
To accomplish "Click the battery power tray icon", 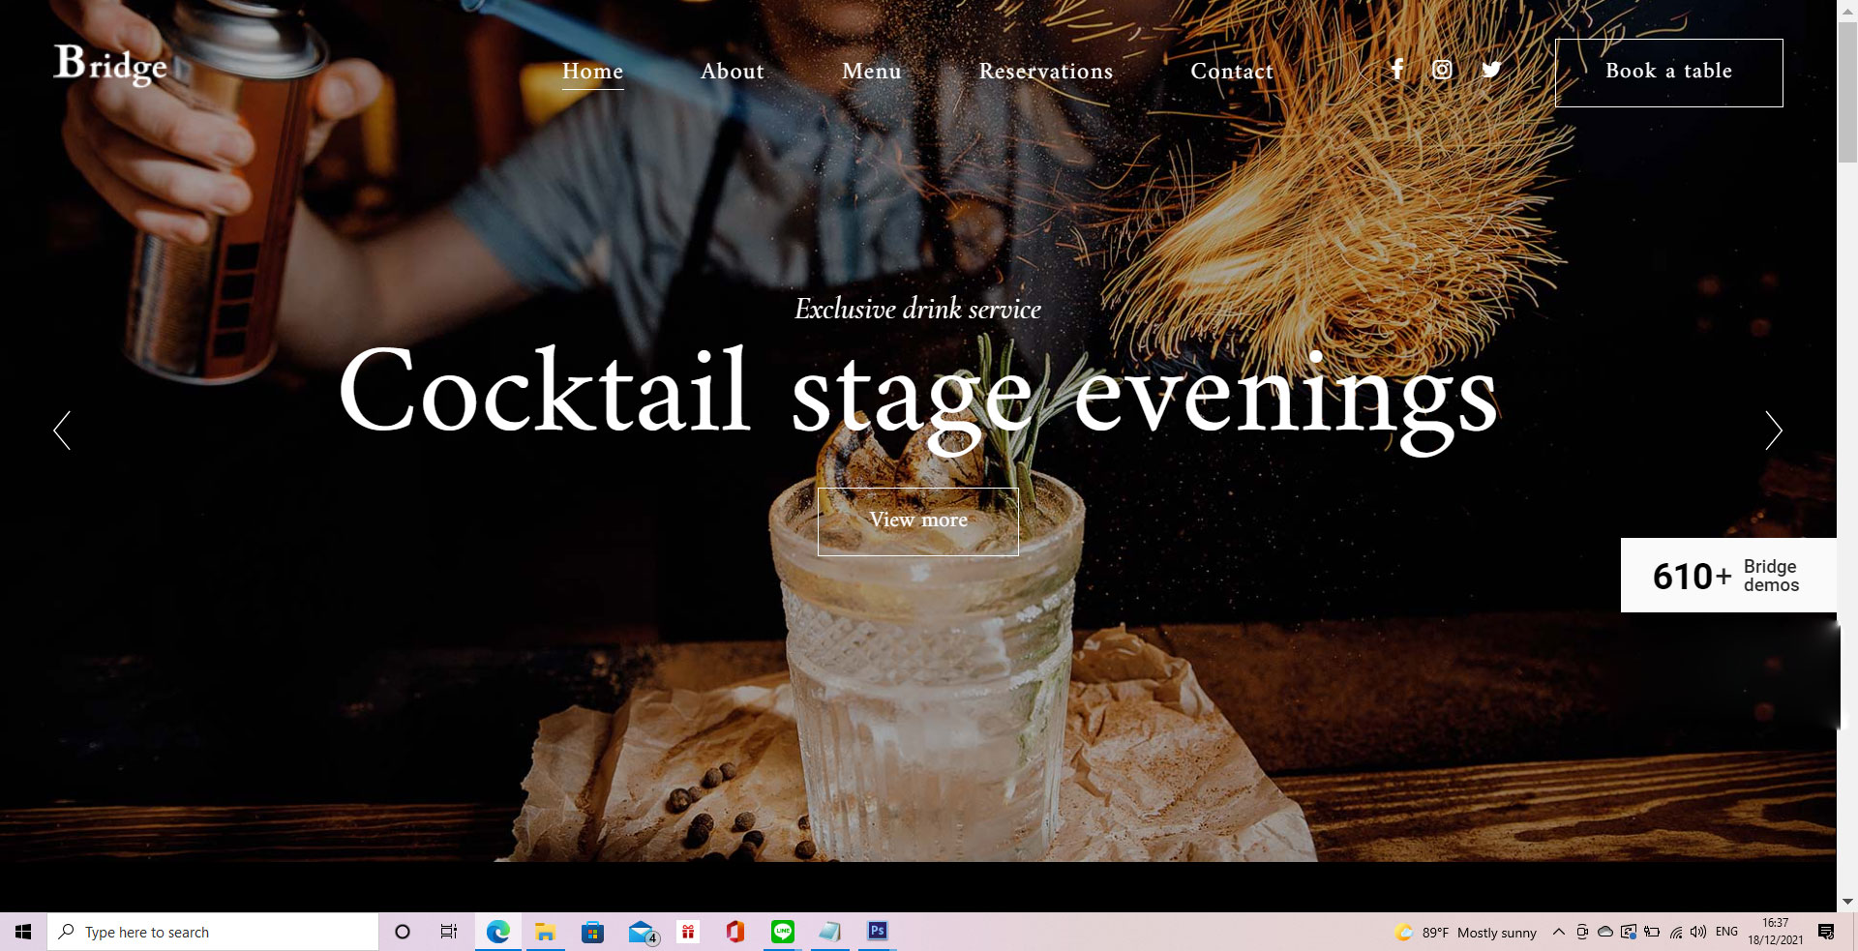I will pos(1652,932).
